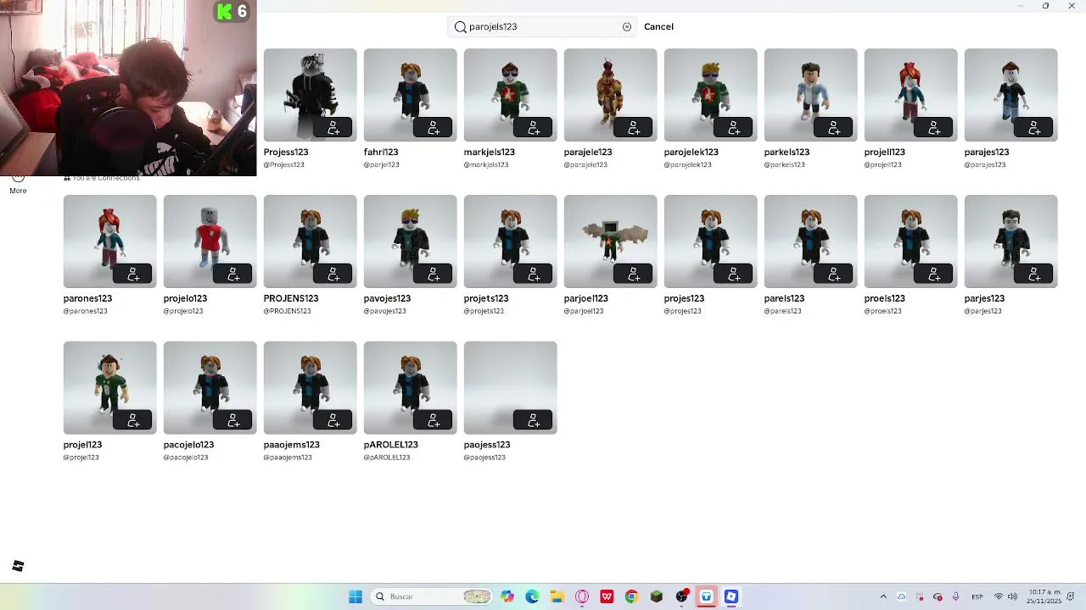Cancel the user search
The image size is (1086, 610).
click(658, 27)
